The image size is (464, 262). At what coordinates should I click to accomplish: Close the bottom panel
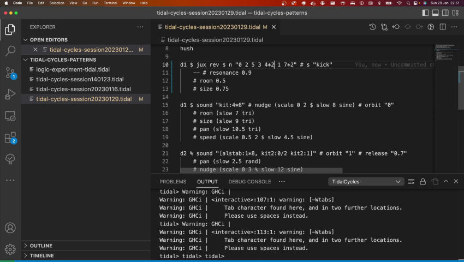456,181
